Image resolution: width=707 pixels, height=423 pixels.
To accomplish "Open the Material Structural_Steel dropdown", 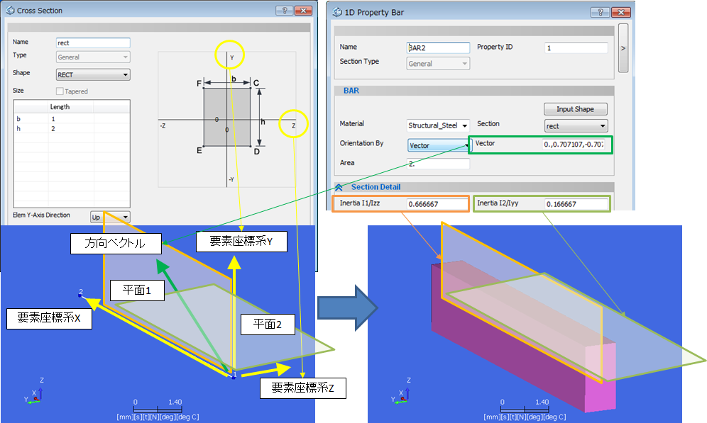I will tap(438, 125).
